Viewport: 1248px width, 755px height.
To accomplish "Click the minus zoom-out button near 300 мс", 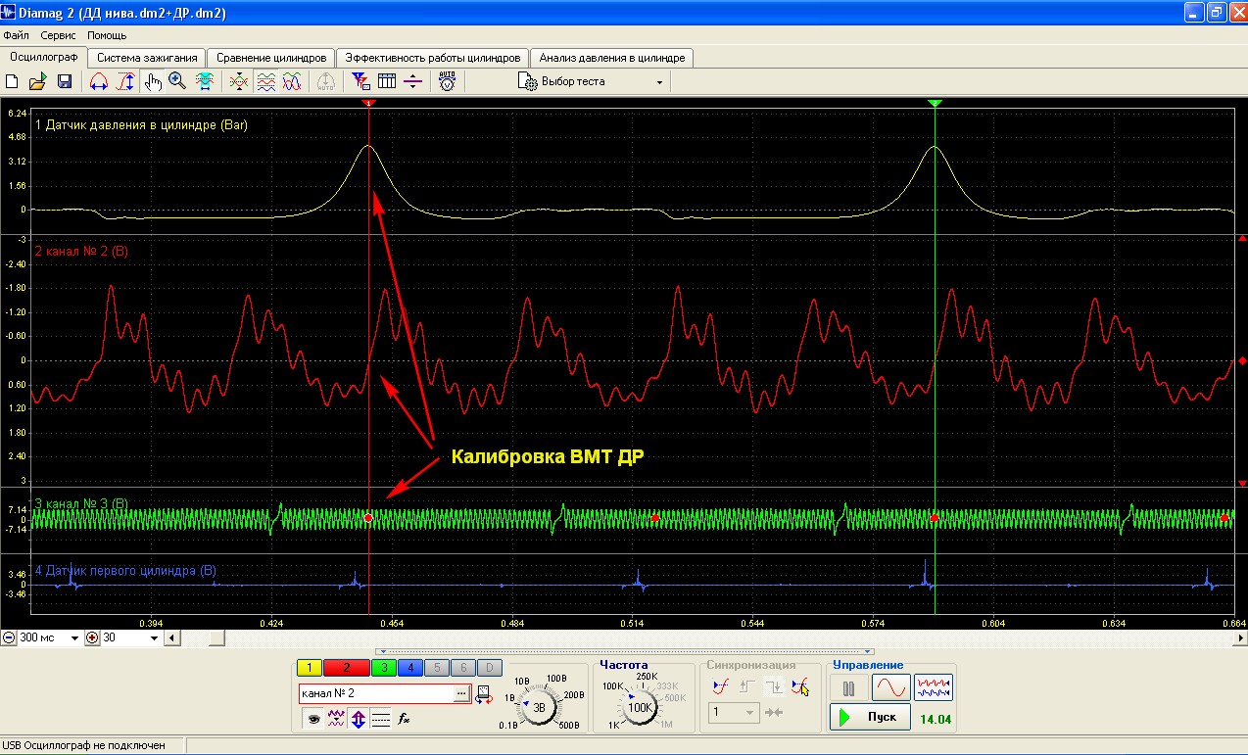I will 9,637.
